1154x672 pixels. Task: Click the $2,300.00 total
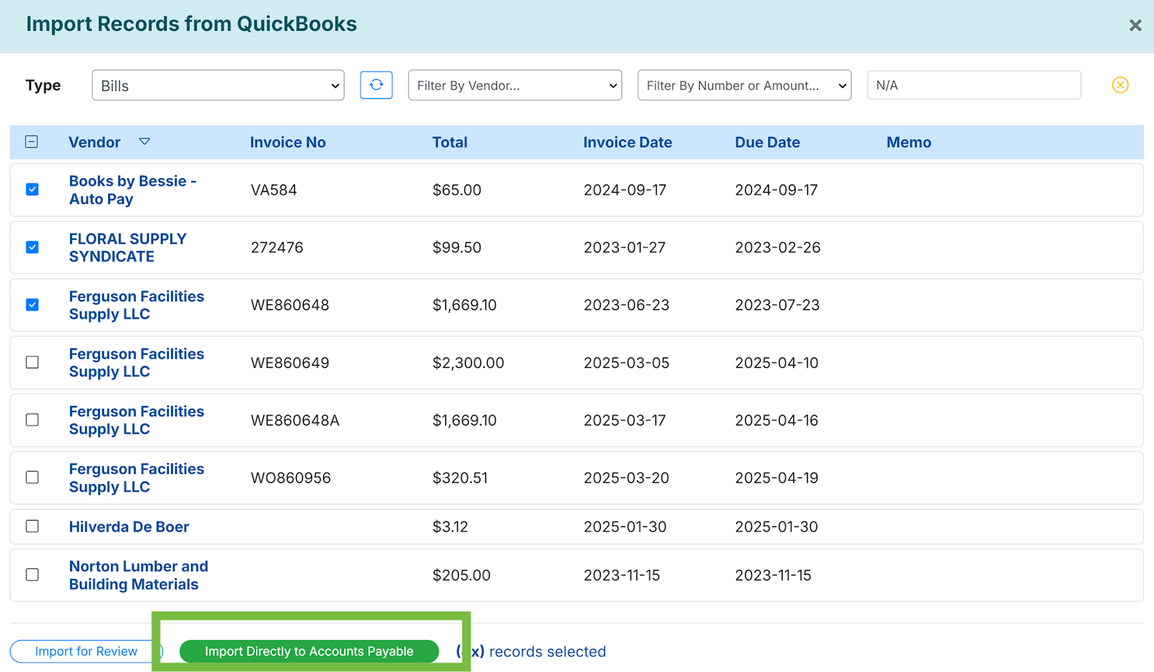pyautogui.click(x=468, y=363)
